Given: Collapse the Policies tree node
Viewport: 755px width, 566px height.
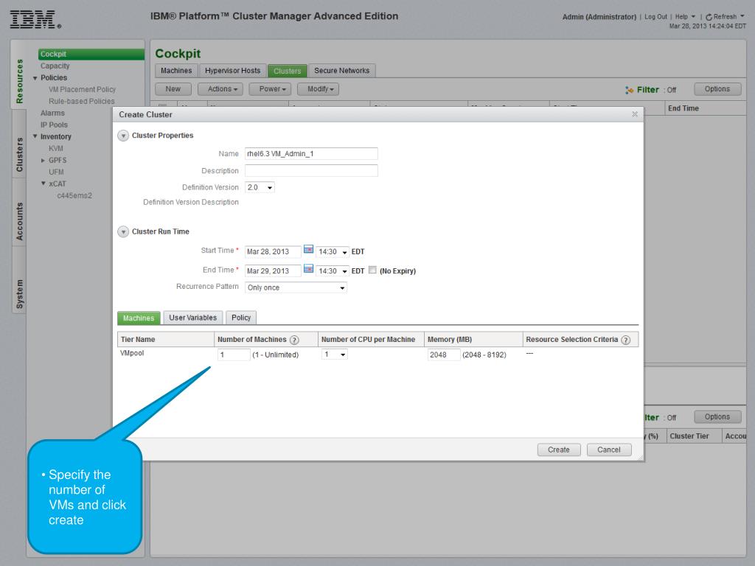Looking at the screenshot, I should 35,78.
